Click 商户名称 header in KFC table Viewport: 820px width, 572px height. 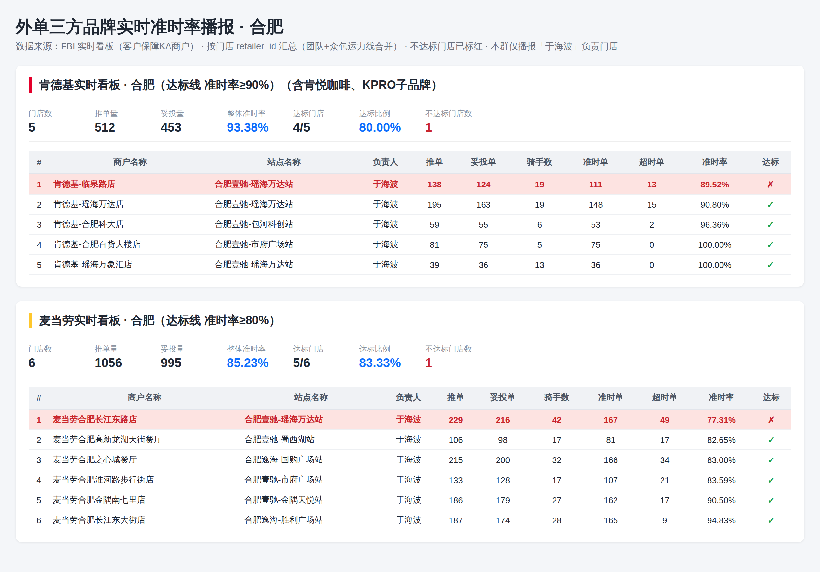130,162
